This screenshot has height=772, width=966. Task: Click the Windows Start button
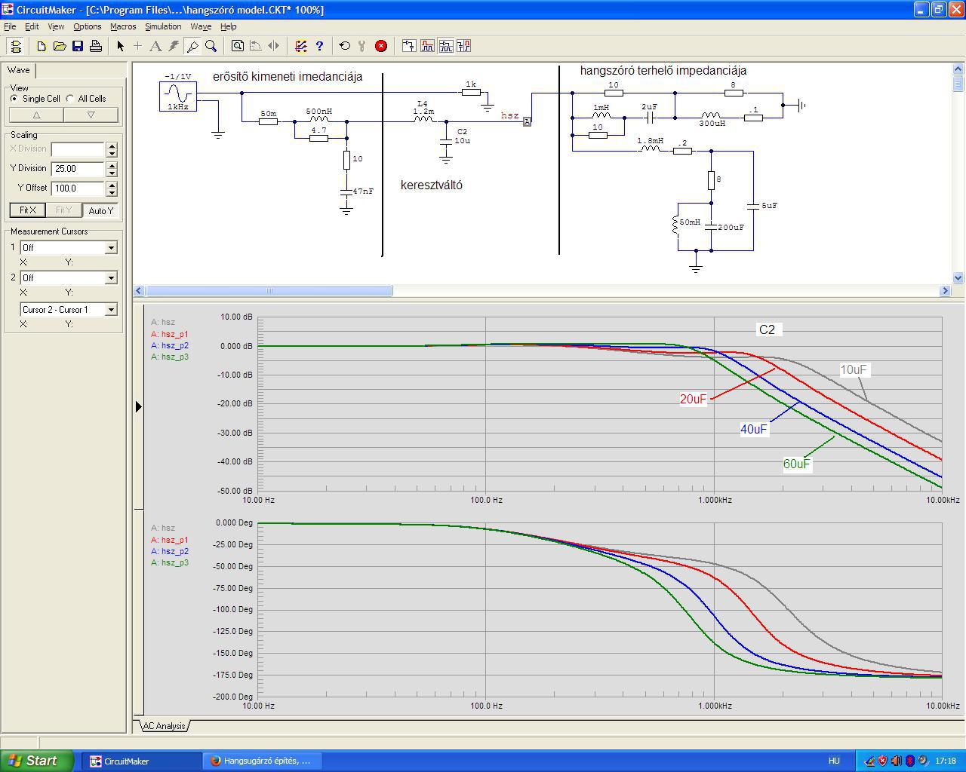36,761
